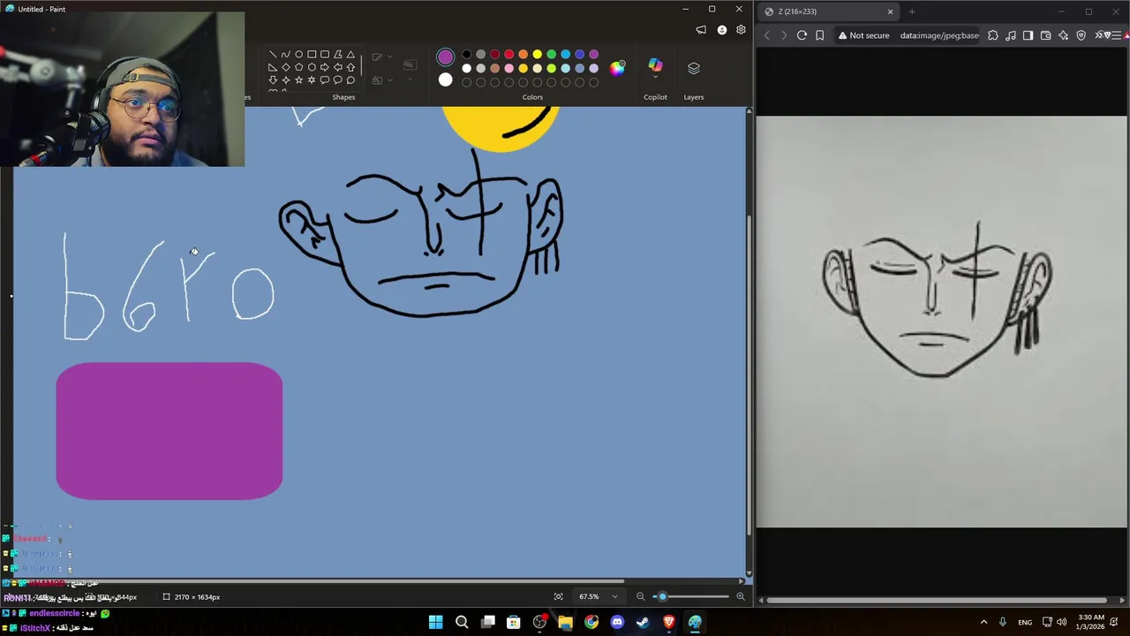Screen dimensions: 1130x636
Task: Select the Five-point star shape
Action: click(x=298, y=79)
